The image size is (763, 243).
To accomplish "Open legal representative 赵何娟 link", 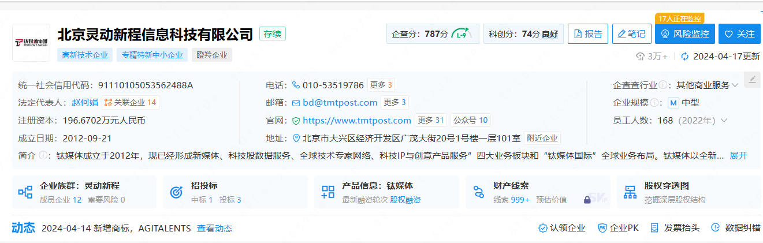I will tap(85, 103).
